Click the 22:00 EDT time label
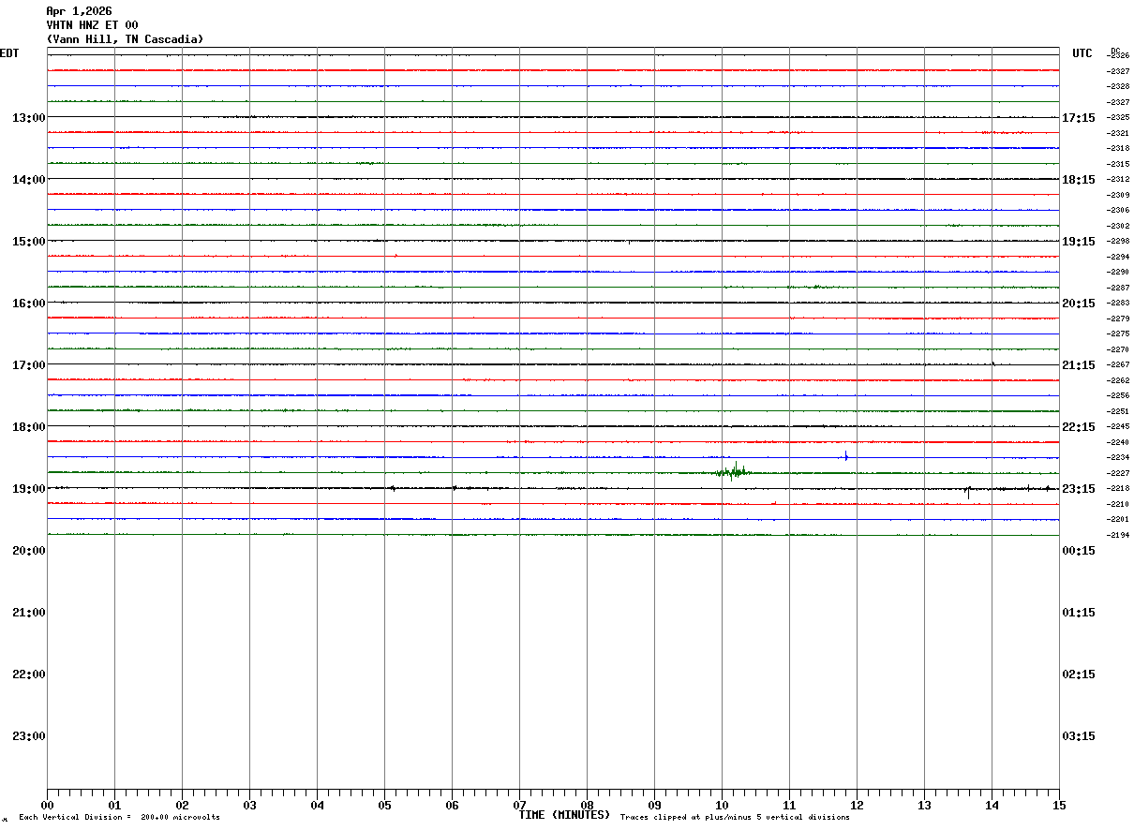This screenshot has width=1134, height=830. click(x=28, y=674)
